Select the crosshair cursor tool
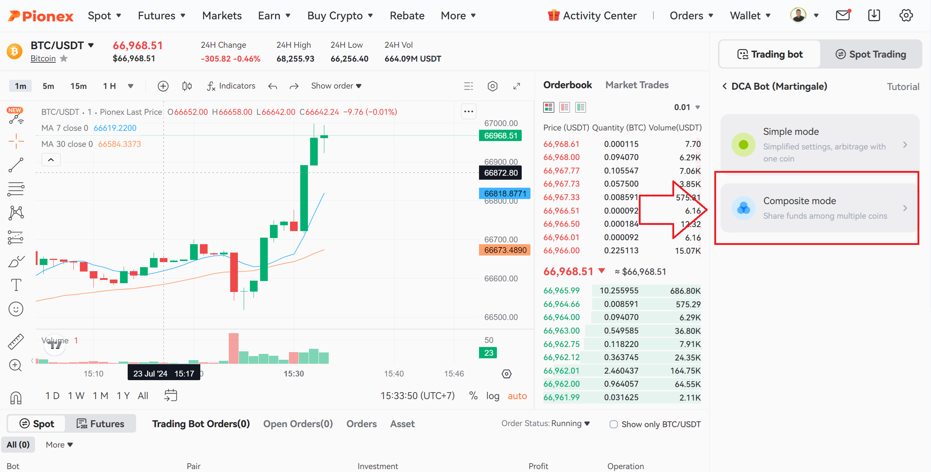The image size is (931, 472). coord(16,141)
